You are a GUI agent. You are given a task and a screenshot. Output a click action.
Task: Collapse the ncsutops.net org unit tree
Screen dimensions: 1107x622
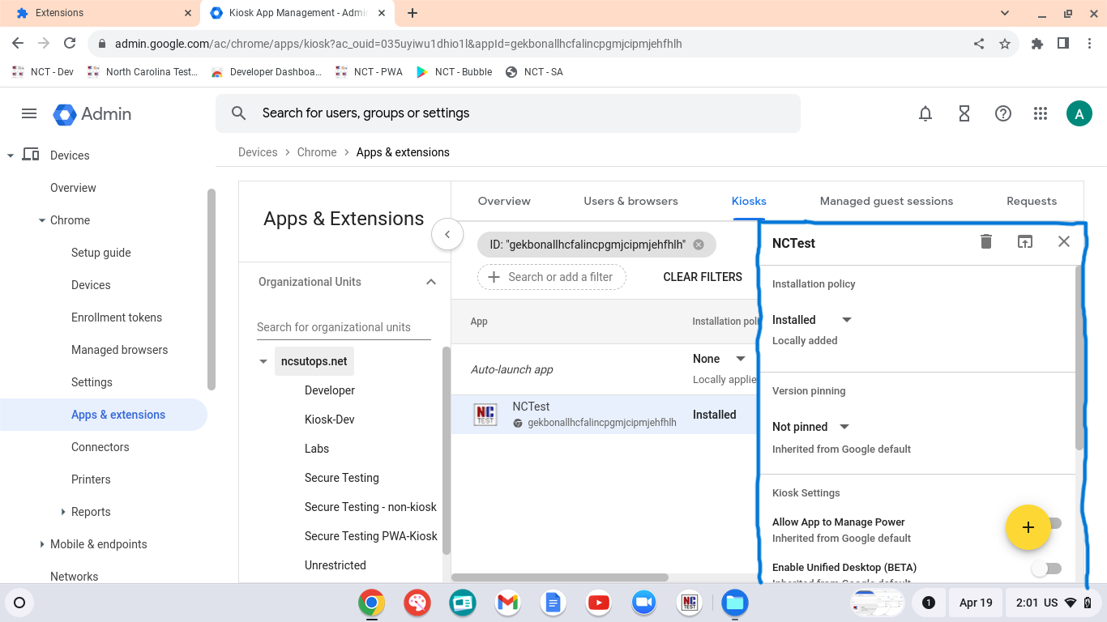click(x=263, y=361)
